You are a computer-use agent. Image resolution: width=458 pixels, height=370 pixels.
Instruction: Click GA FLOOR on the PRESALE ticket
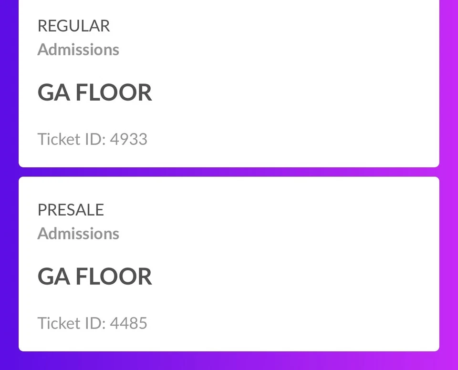(95, 276)
